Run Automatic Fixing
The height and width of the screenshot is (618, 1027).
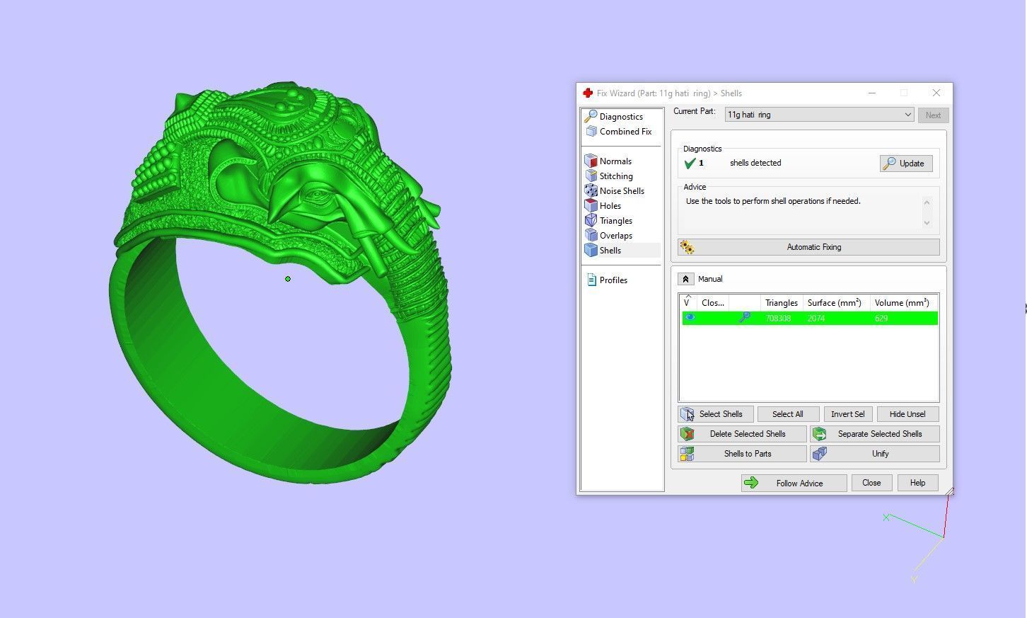pyautogui.click(x=808, y=247)
